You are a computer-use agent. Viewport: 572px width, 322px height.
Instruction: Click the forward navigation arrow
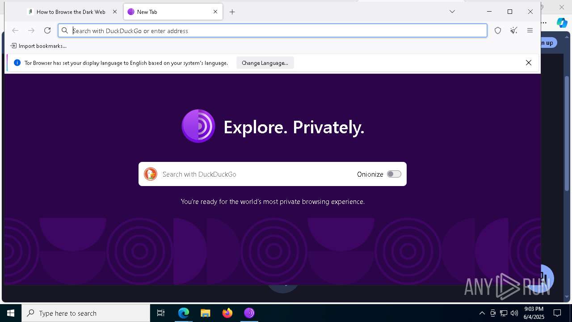31,30
